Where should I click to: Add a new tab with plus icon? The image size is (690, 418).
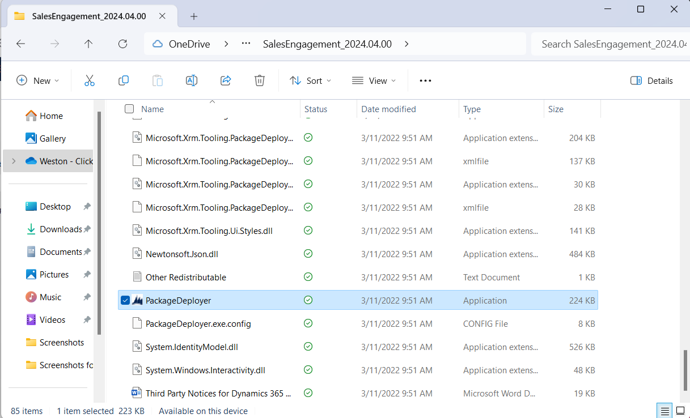(194, 16)
